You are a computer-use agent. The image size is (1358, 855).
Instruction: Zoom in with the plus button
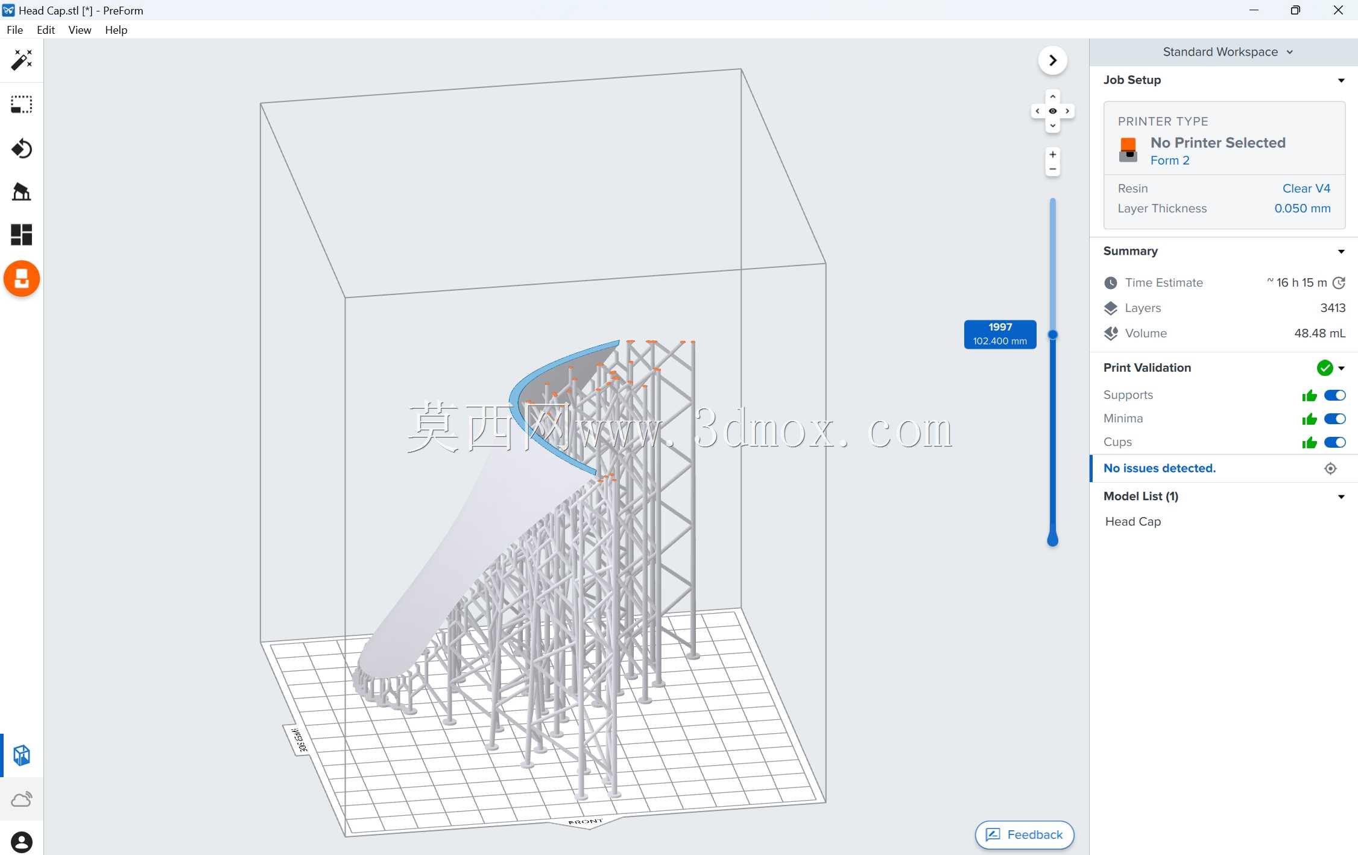tap(1053, 154)
